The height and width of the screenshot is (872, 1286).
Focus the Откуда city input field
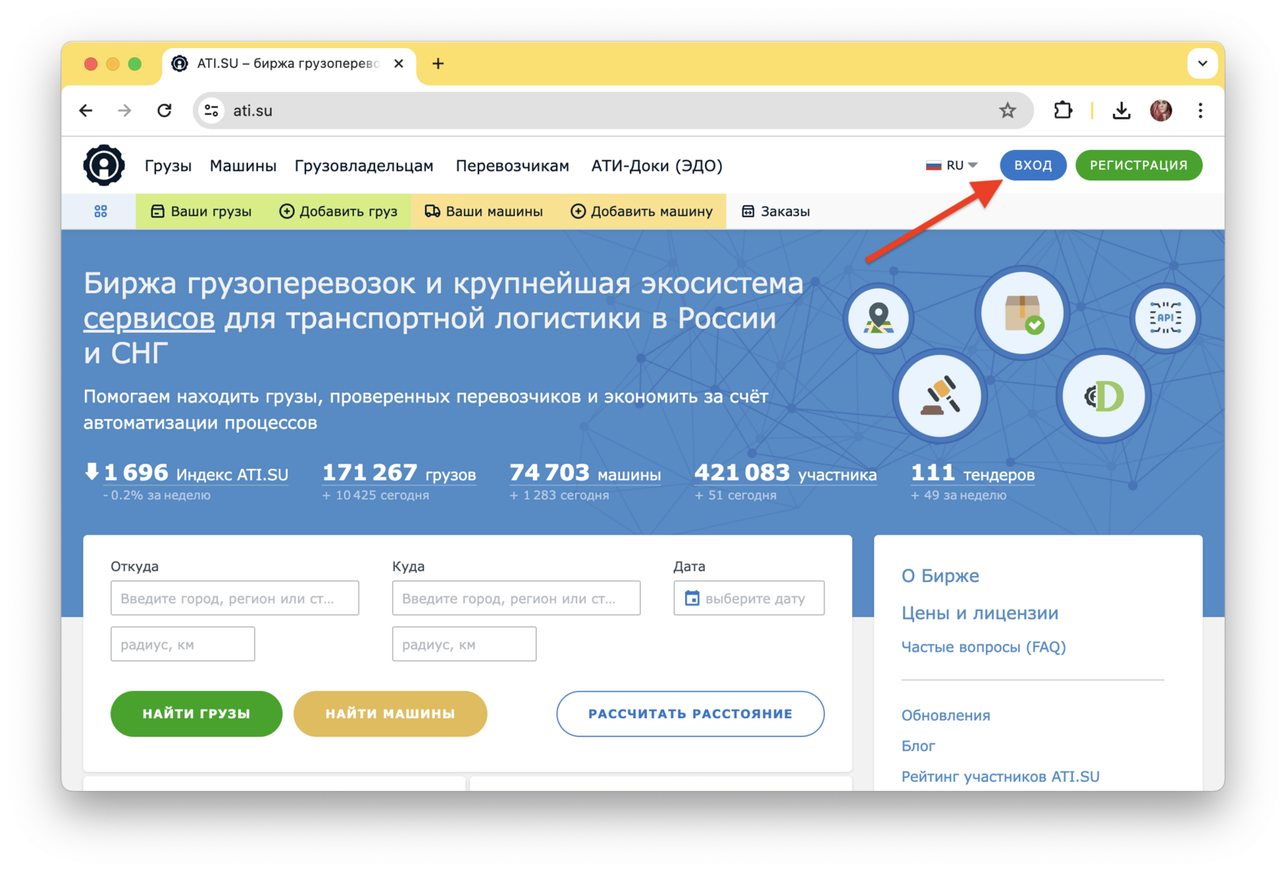coord(234,598)
